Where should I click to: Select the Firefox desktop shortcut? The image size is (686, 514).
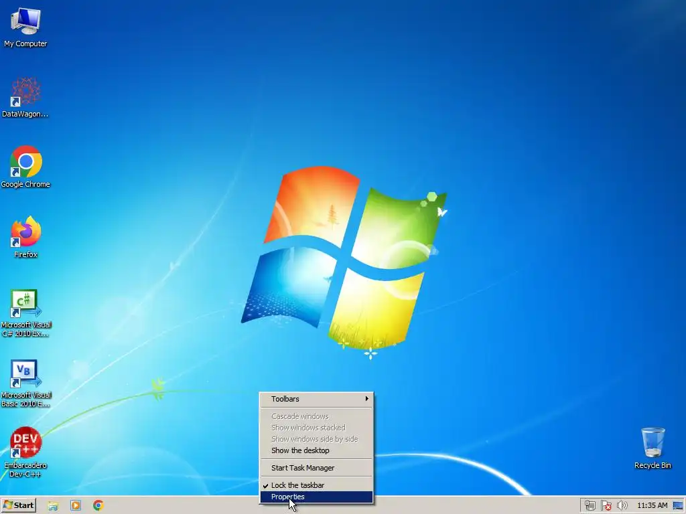click(25, 238)
